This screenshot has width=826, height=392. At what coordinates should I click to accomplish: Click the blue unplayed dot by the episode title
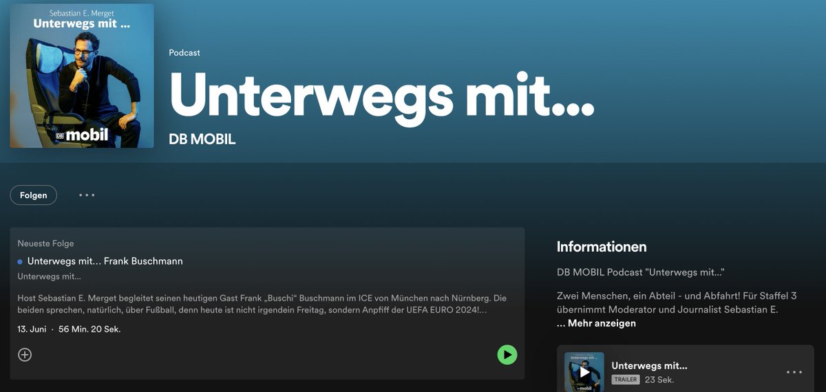[x=21, y=262]
